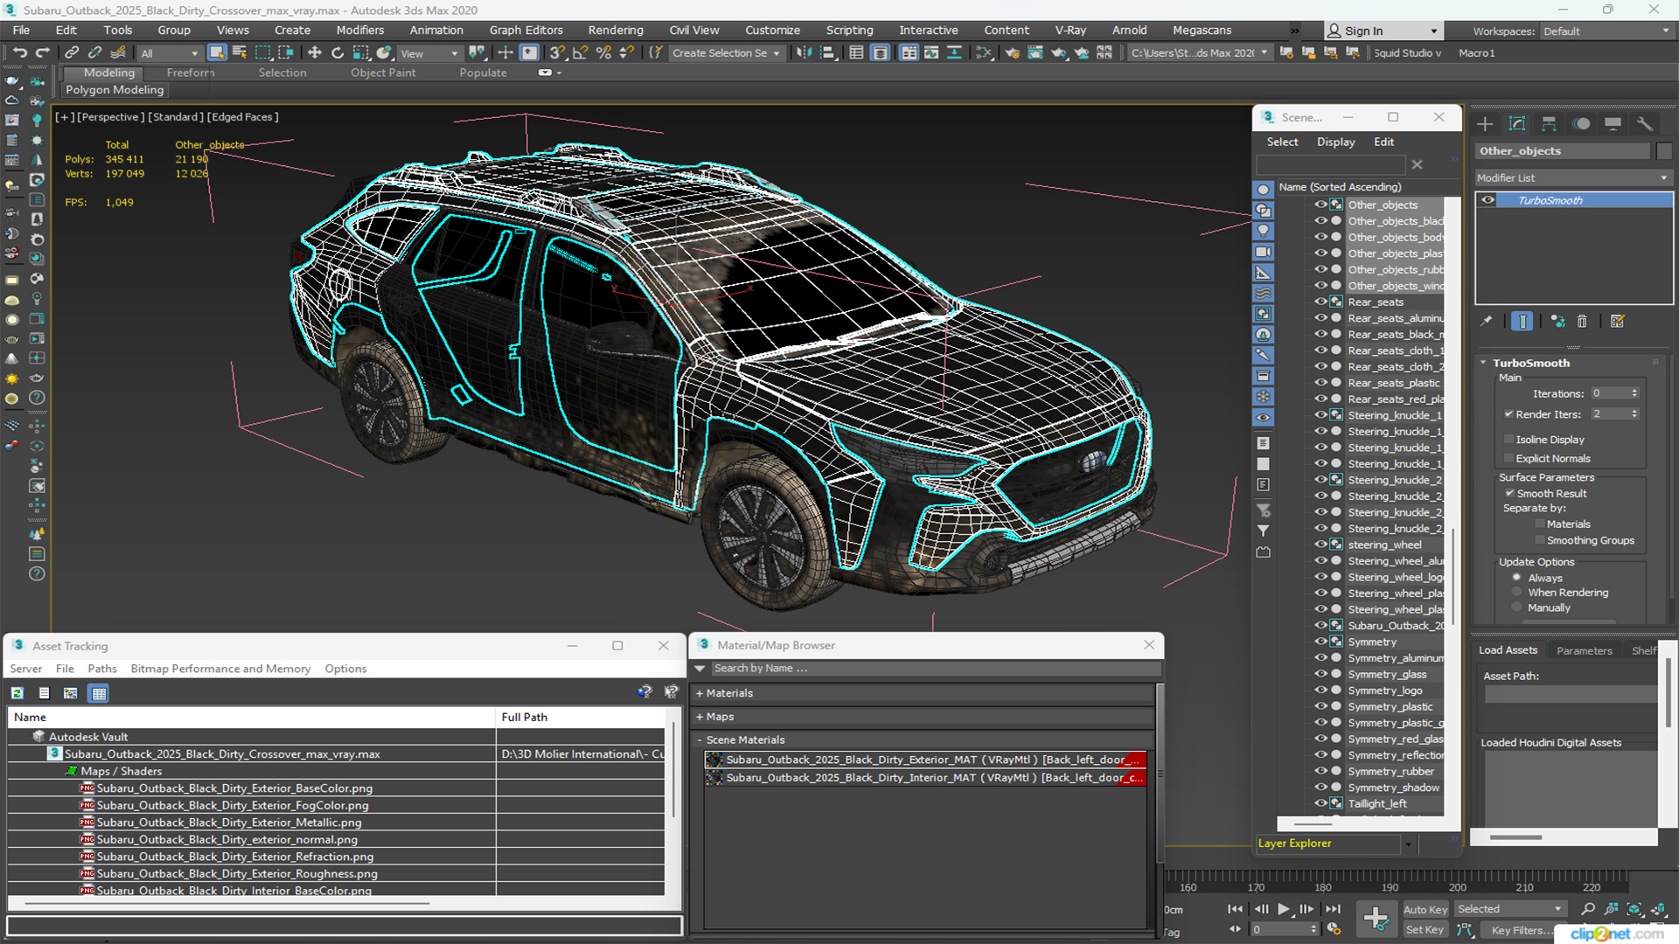Click the Sign In button
1679x944 pixels.
pos(1382,31)
